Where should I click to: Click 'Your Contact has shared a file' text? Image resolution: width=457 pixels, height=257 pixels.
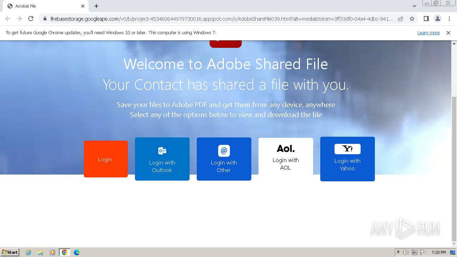point(226,85)
